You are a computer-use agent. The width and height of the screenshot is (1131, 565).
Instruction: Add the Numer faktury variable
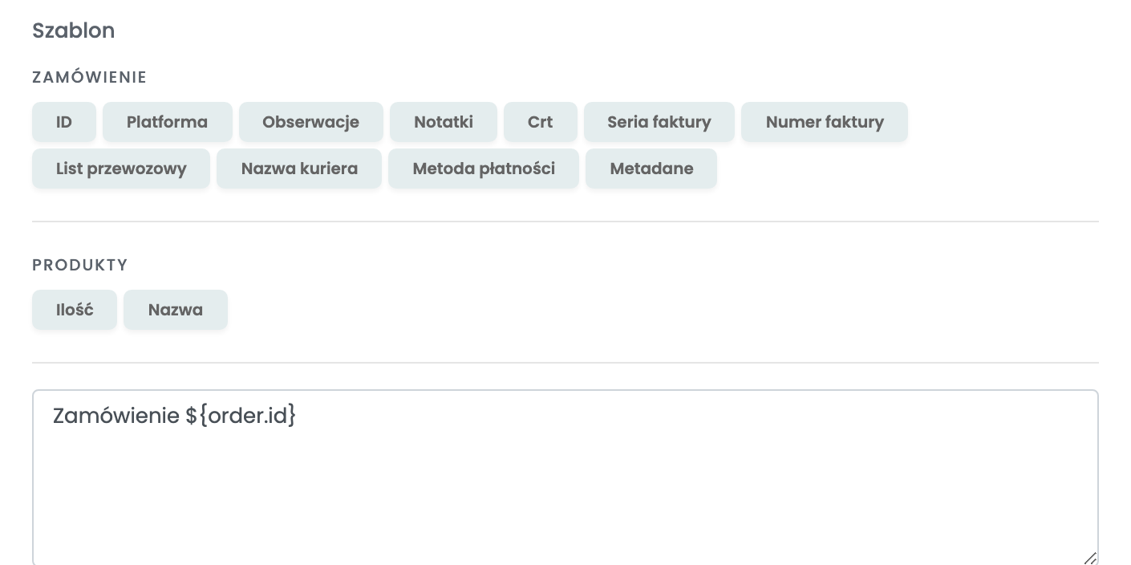point(825,122)
